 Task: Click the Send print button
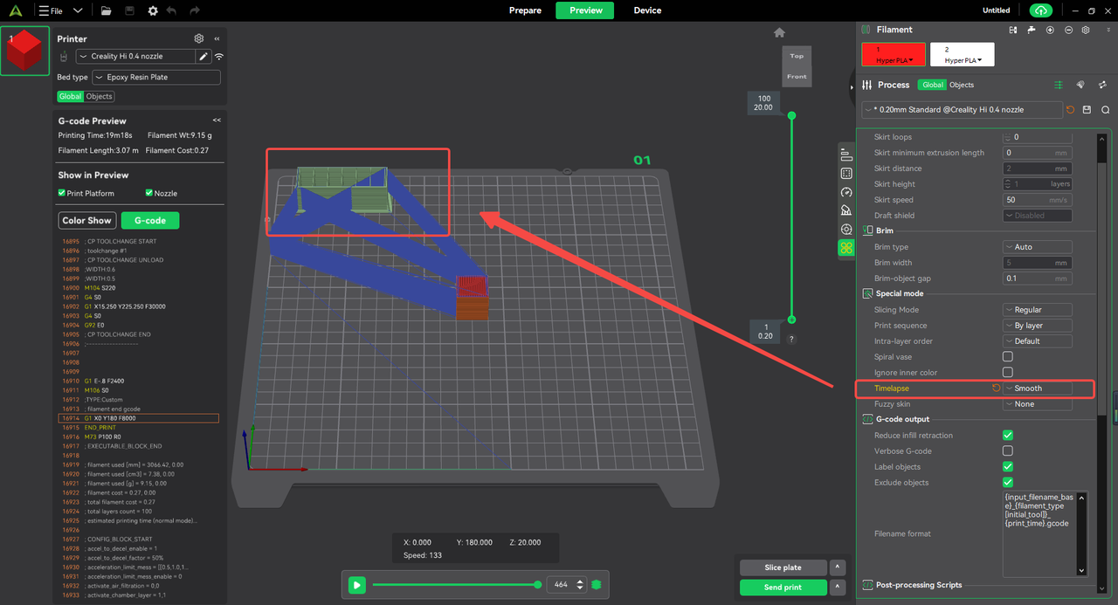[783, 588]
